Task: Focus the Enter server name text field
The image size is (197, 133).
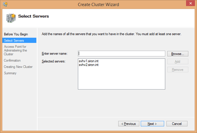Action: coord(122,54)
